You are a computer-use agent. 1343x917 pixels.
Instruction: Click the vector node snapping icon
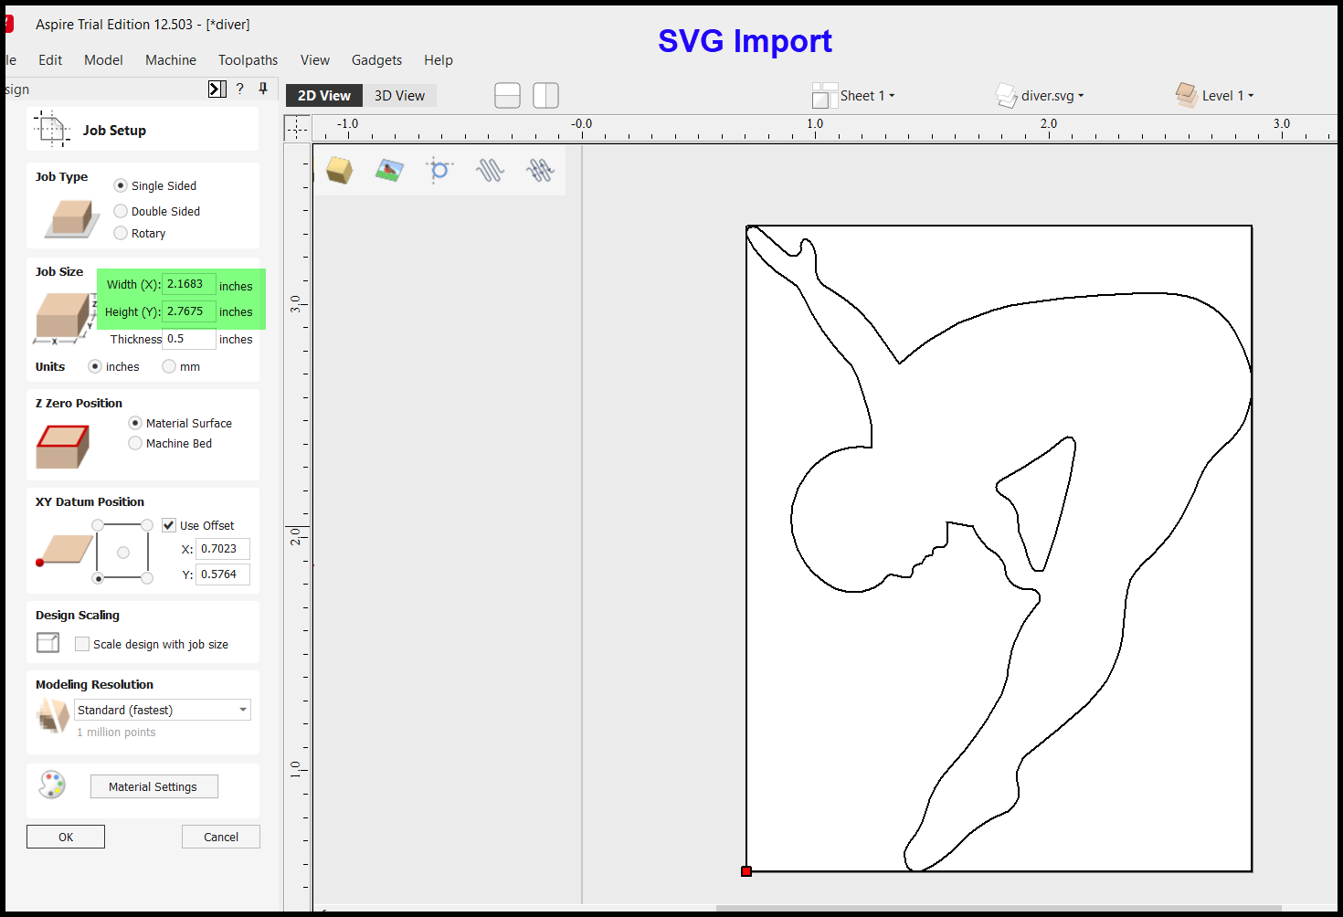click(439, 170)
